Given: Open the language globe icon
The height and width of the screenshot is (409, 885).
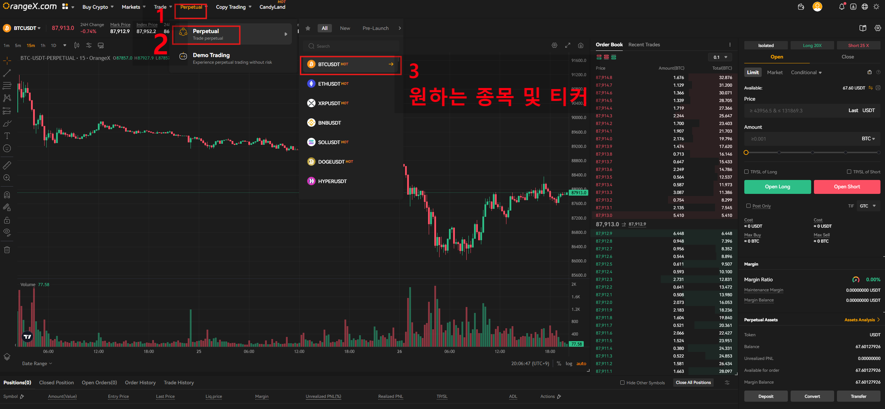Looking at the screenshot, I should [x=865, y=7].
